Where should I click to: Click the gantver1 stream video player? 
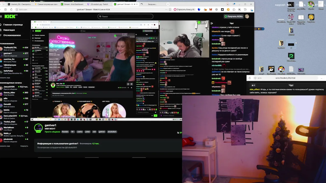(120, 70)
